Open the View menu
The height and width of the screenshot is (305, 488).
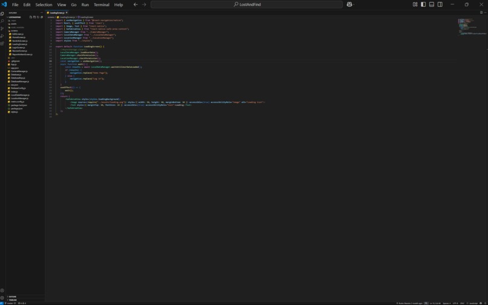tap(61, 5)
